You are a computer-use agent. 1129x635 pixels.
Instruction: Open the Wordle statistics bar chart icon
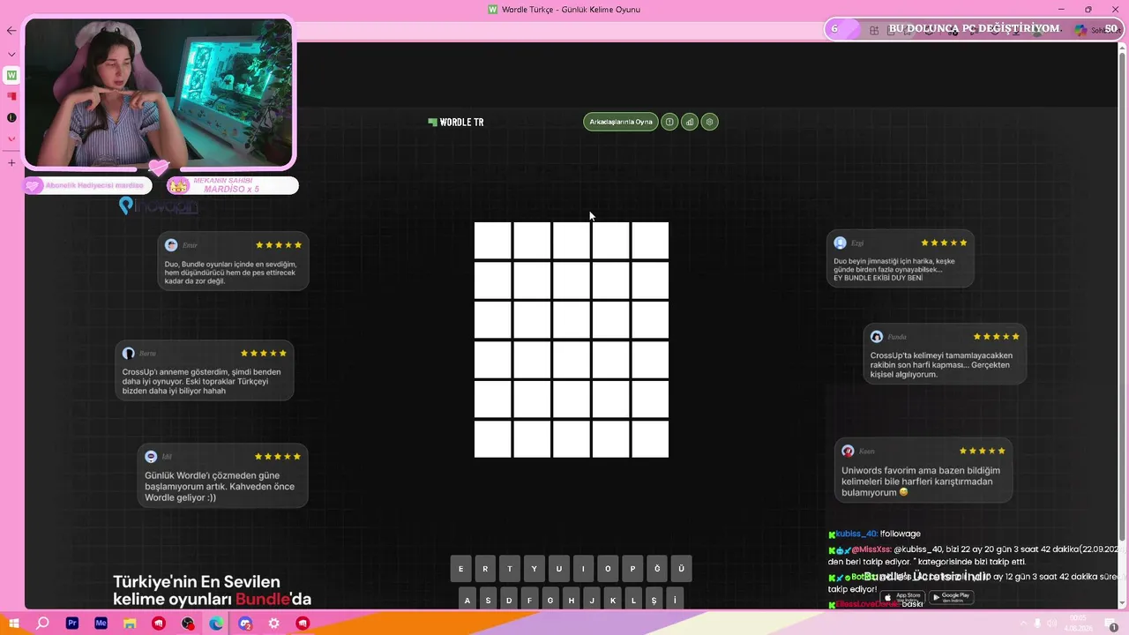point(690,122)
